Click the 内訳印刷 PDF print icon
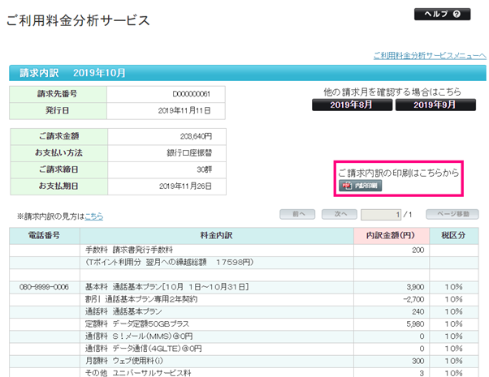Image resolution: width=489 pixels, height=377 pixels. click(x=360, y=186)
